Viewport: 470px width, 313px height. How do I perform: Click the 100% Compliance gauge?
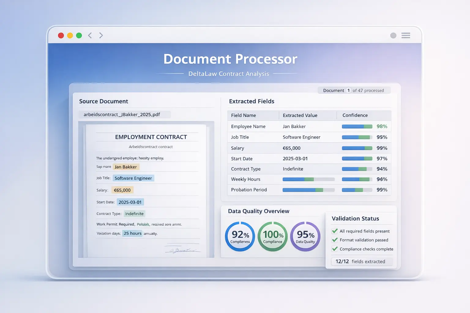pyautogui.click(x=273, y=237)
